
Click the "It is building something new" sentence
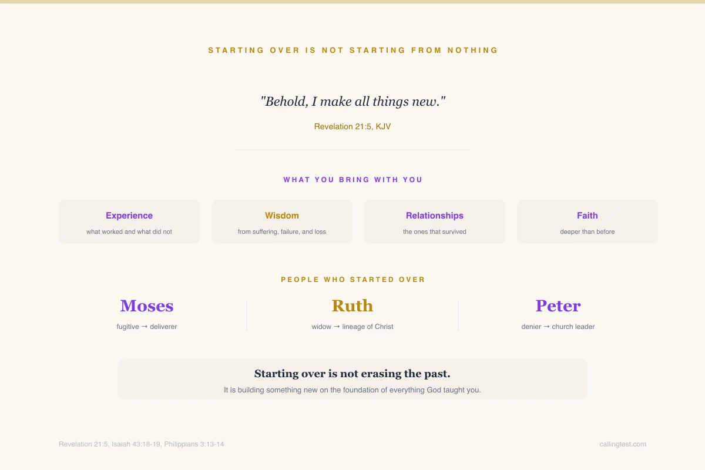tap(352, 390)
